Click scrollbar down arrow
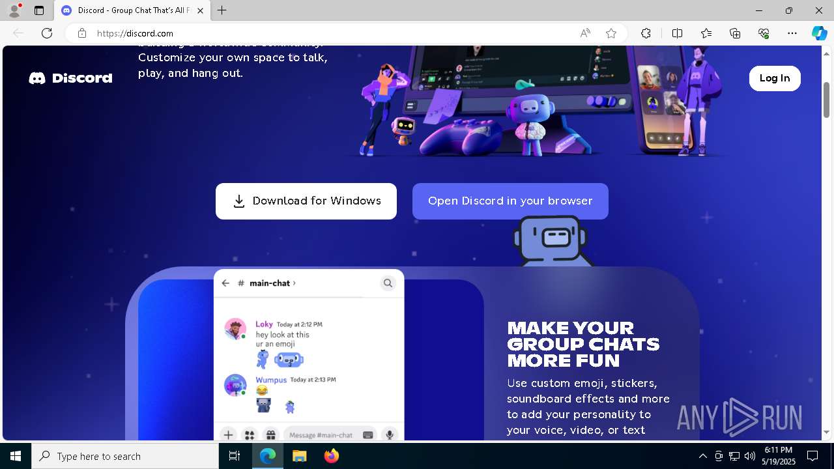 (827, 433)
